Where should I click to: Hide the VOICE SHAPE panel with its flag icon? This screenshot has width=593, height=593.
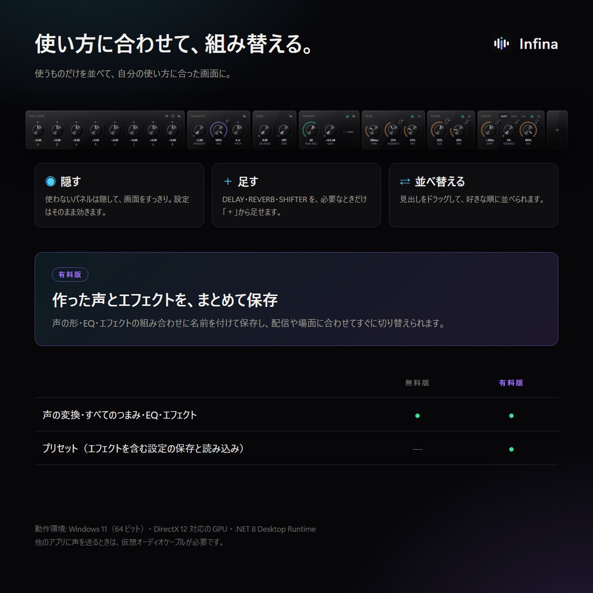pyautogui.click(x=179, y=116)
